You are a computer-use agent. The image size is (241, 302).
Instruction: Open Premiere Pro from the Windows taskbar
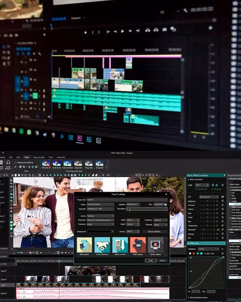coord(80,138)
